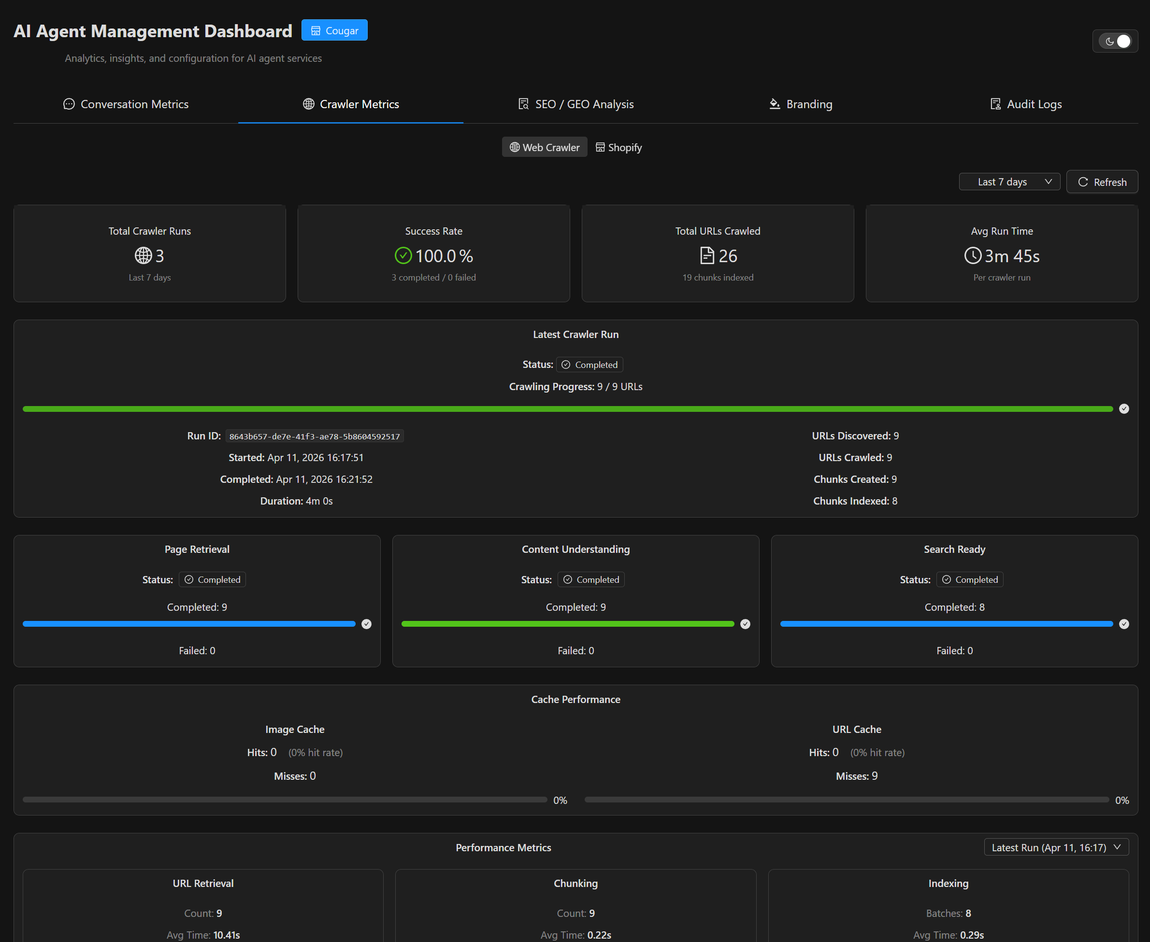Click the Chunking 'Avg Time: 0.22s' text
Viewport: 1150px width, 942px height.
[575, 935]
